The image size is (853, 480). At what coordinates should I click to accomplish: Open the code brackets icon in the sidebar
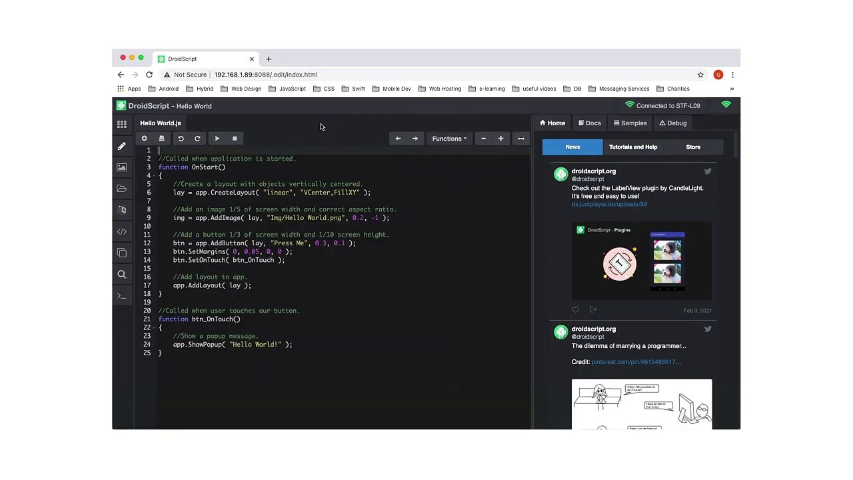[x=122, y=231]
